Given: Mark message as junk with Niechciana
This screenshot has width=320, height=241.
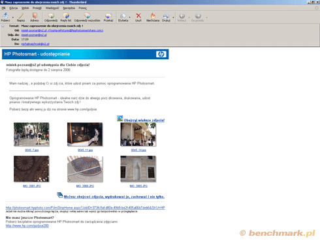Looking at the screenshot, I should (x=153, y=17).
